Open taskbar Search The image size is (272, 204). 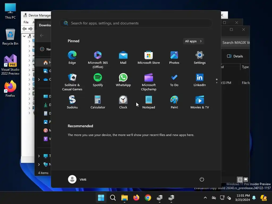coord(113,198)
